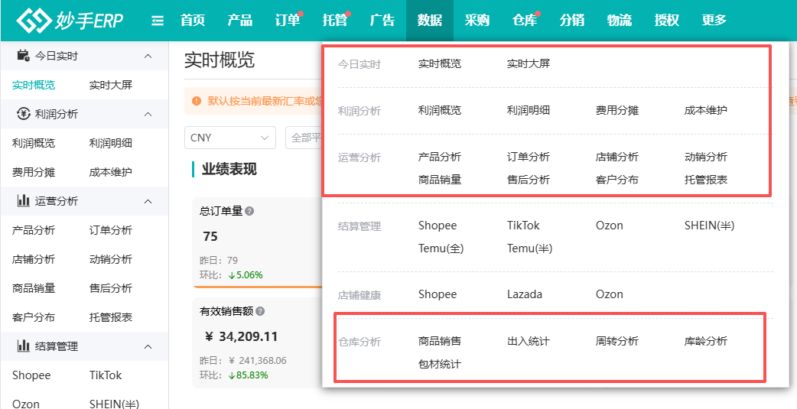Click the orange warning icon in the notice banner
This screenshot has height=409, width=797.
click(197, 100)
